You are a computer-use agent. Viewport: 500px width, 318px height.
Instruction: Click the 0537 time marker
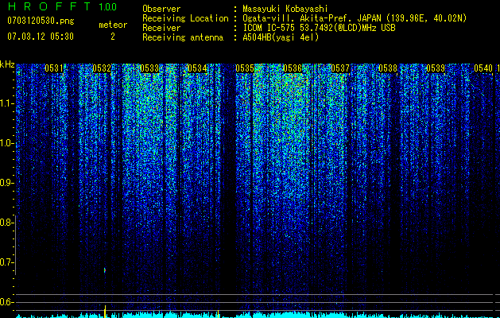340,68
